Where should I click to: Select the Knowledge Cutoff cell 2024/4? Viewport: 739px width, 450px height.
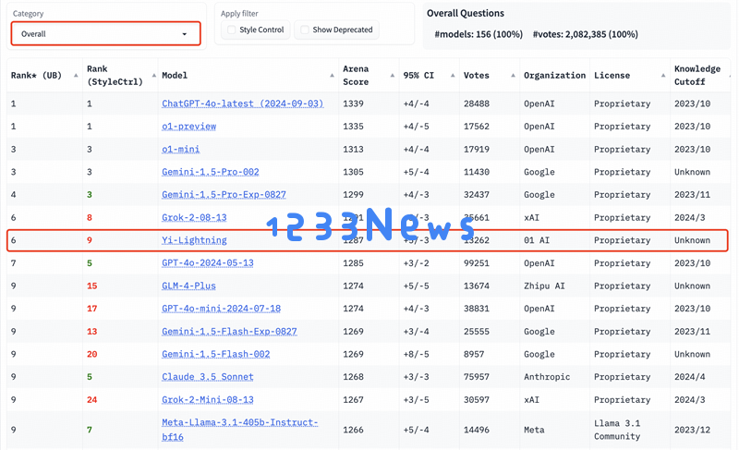click(689, 377)
